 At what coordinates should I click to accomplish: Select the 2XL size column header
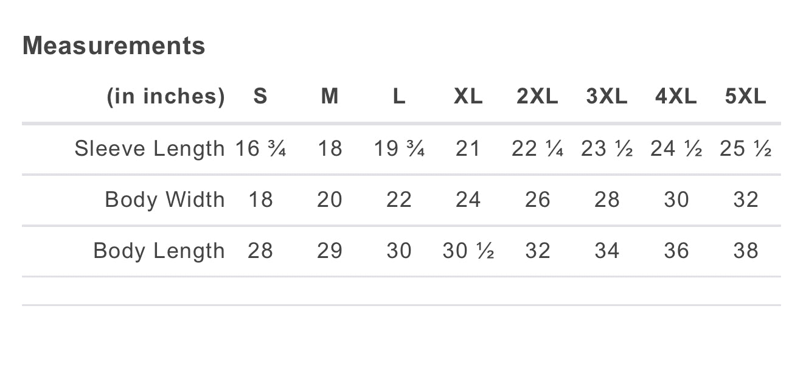point(538,97)
